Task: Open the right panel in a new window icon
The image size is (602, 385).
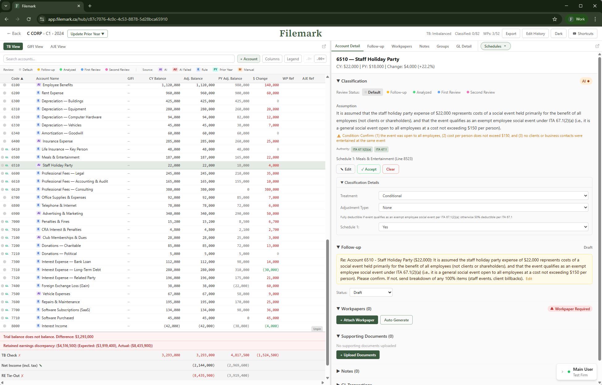Action: tap(598, 46)
